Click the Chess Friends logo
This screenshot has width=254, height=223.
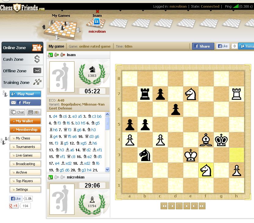[22, 7]
